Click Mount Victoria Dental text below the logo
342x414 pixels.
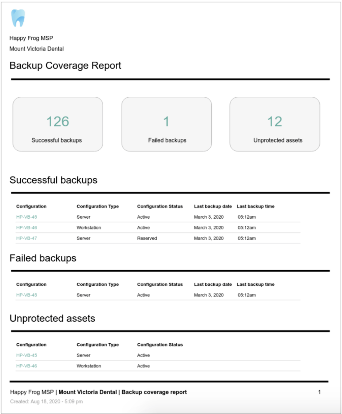point(36,49)
